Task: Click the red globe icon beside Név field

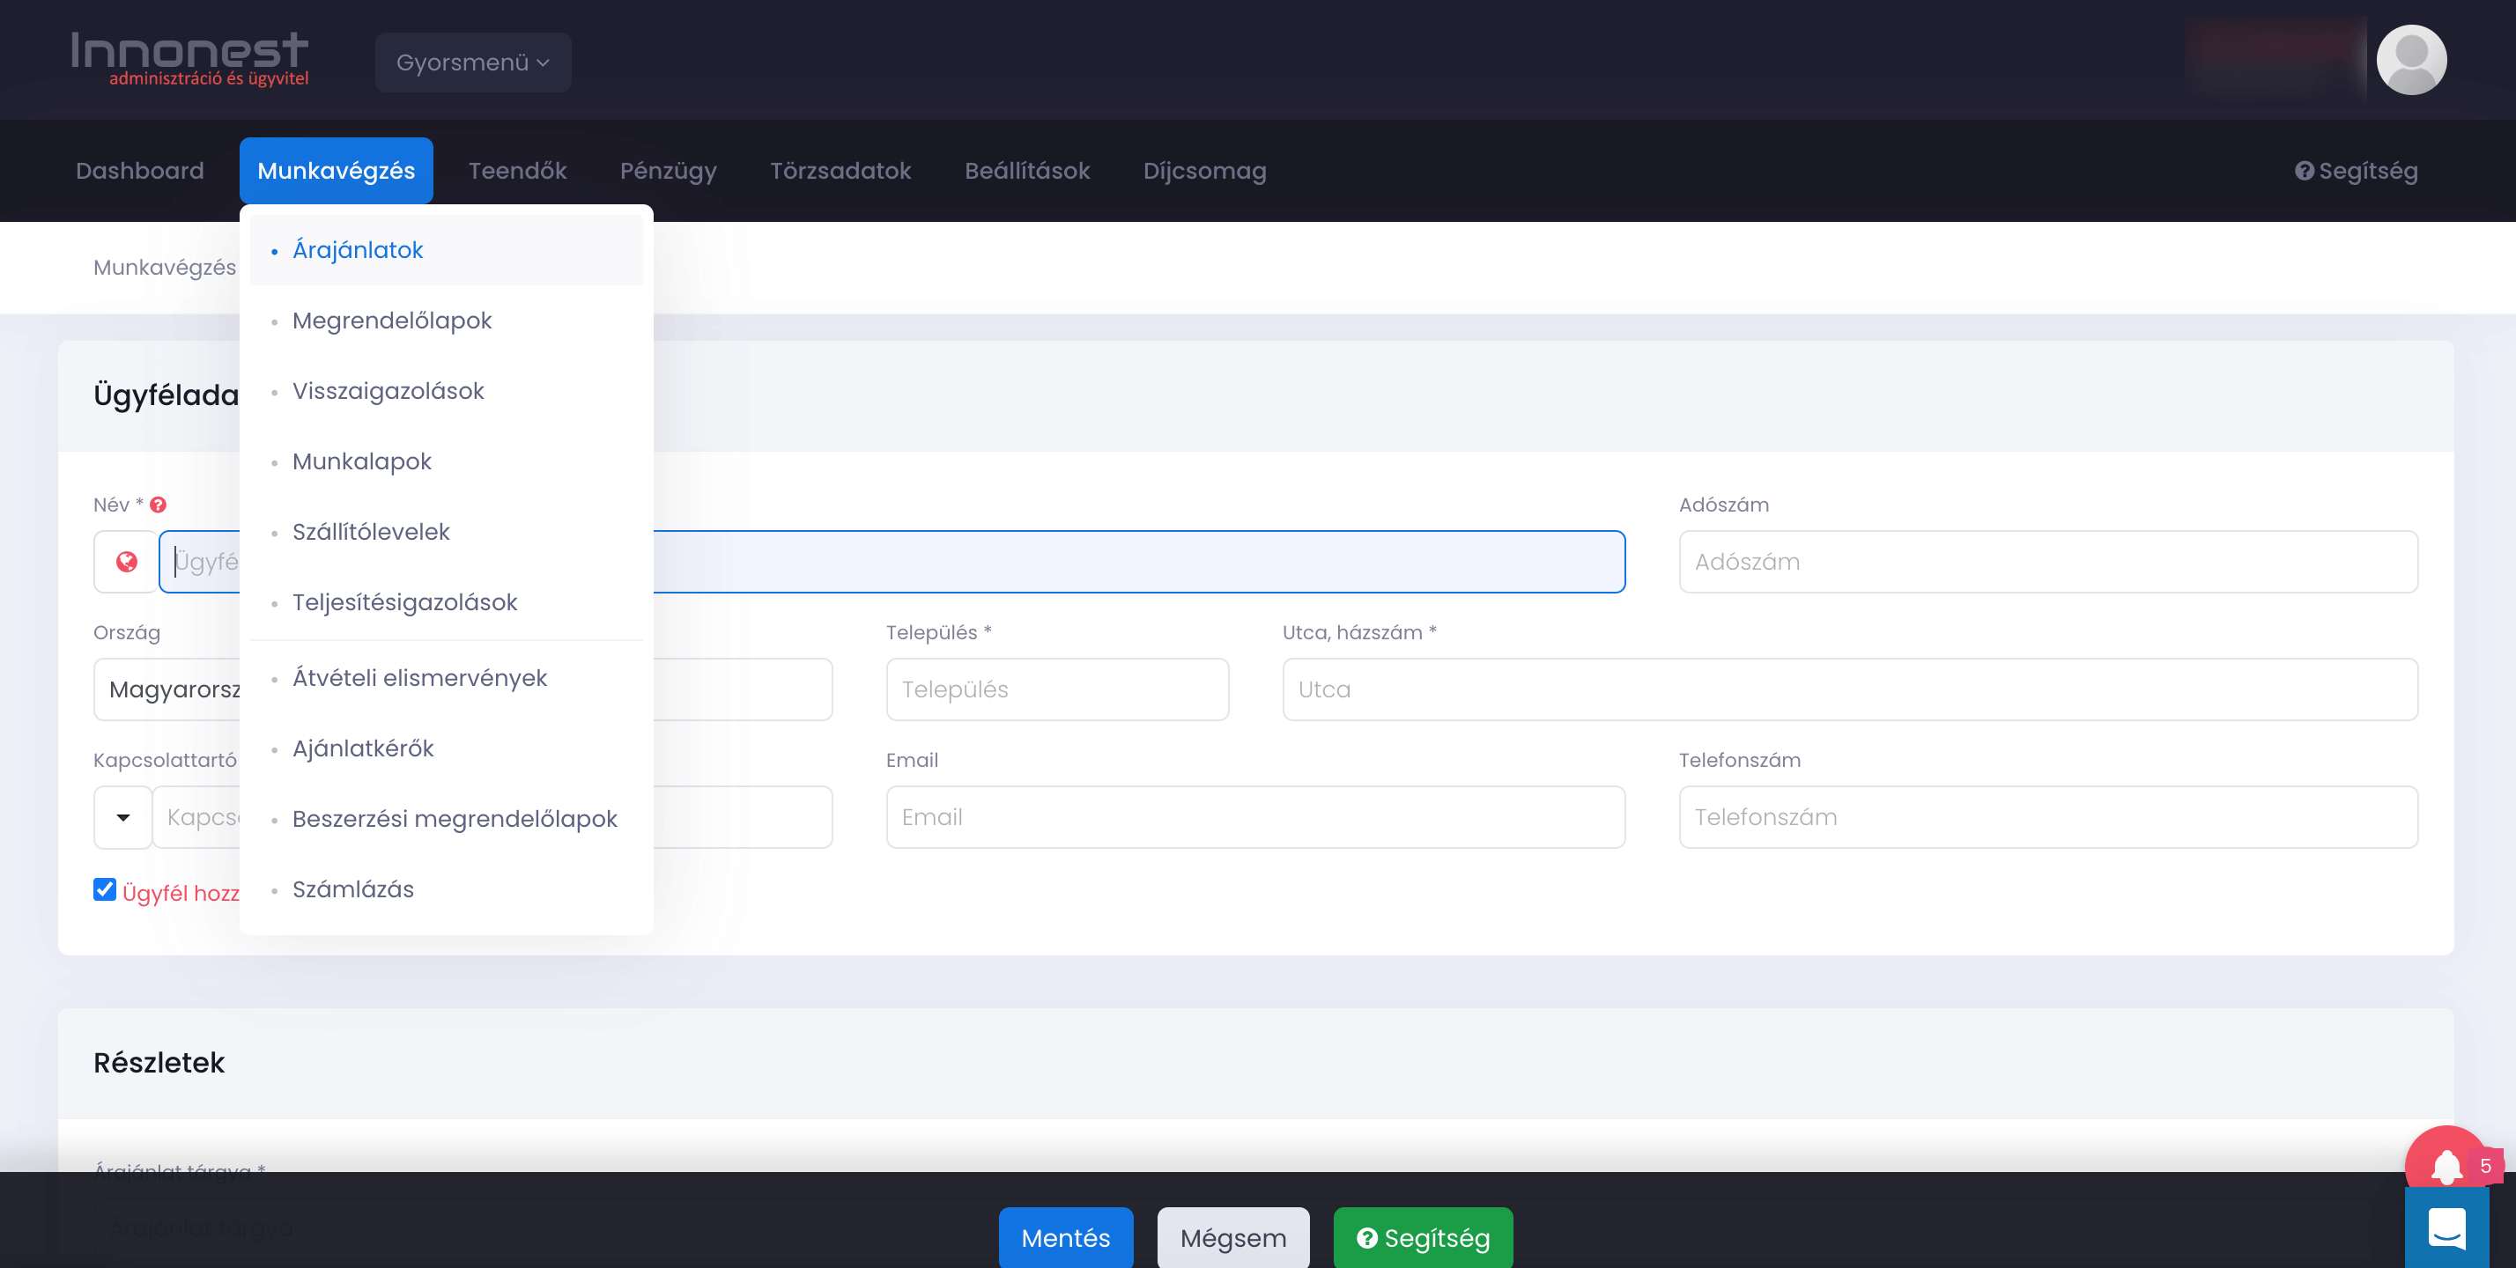Action: click(x=126, y=561)
